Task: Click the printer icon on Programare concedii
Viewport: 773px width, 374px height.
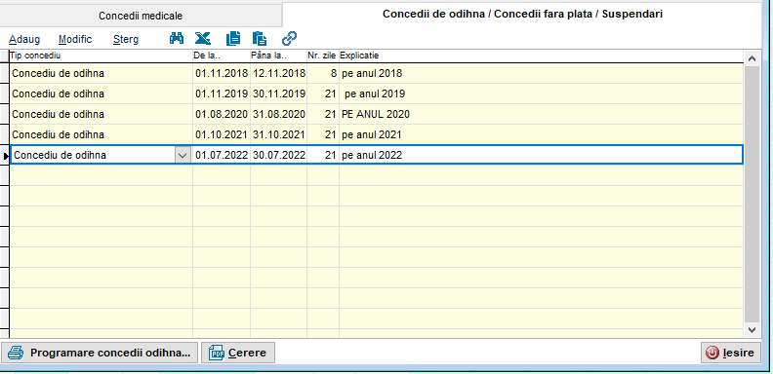Action: [16, 353]
